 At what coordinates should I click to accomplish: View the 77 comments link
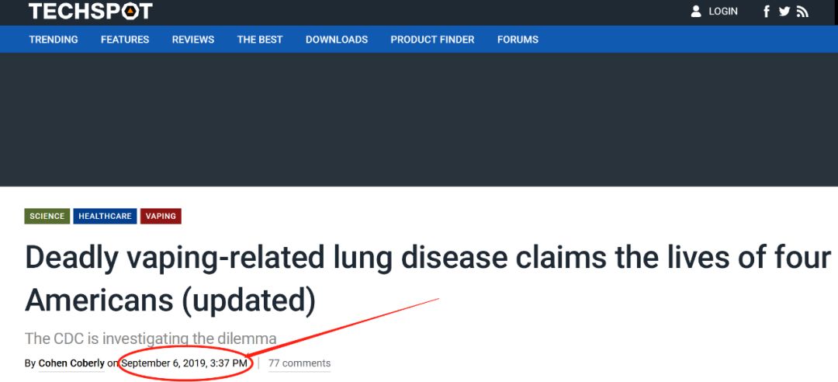coord(300,363)
